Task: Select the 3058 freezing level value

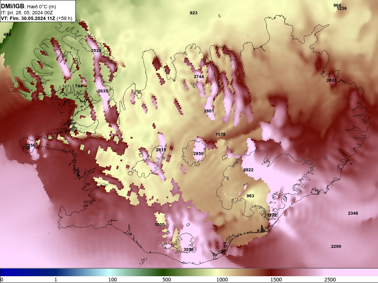Action: [x=189, y=249]
